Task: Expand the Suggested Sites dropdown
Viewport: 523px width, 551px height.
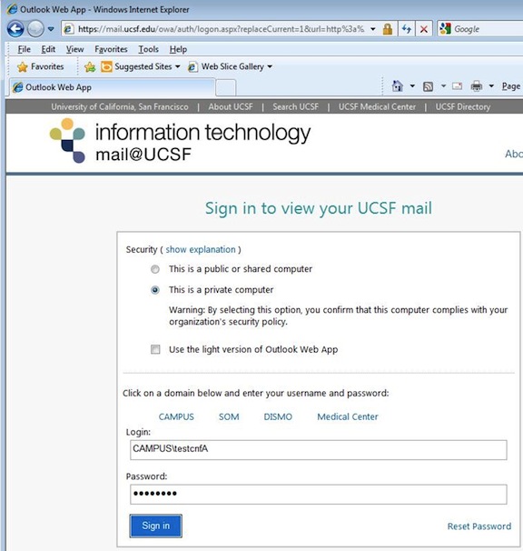Action: coord(177,66)
